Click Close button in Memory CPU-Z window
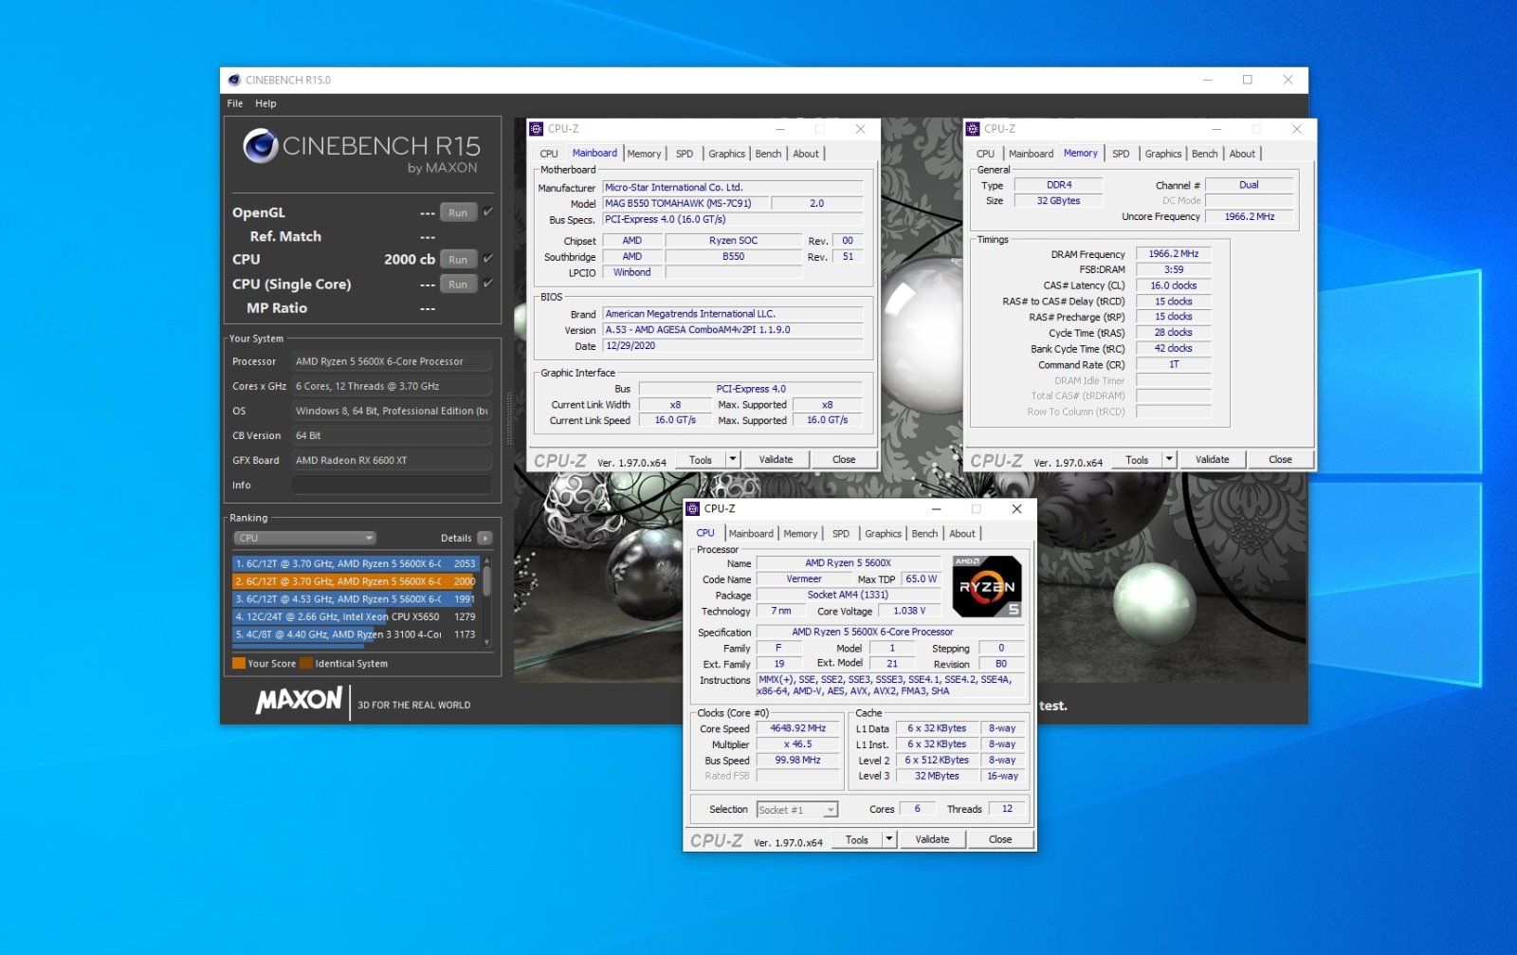The width and height of the screenshot is (1517, 955). pos(1280,459)
